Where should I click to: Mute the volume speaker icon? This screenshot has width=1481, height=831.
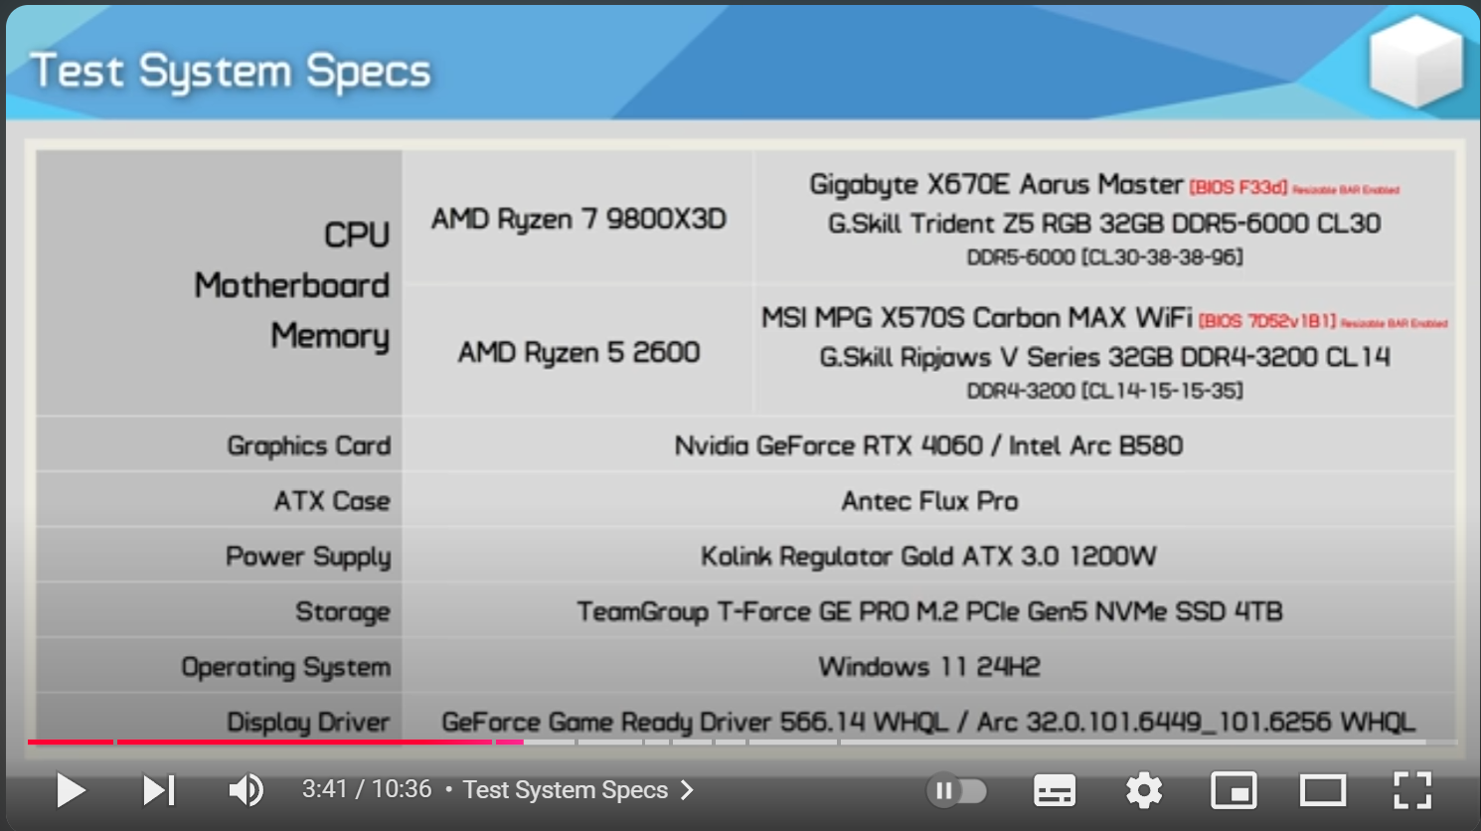coord(246,790)
